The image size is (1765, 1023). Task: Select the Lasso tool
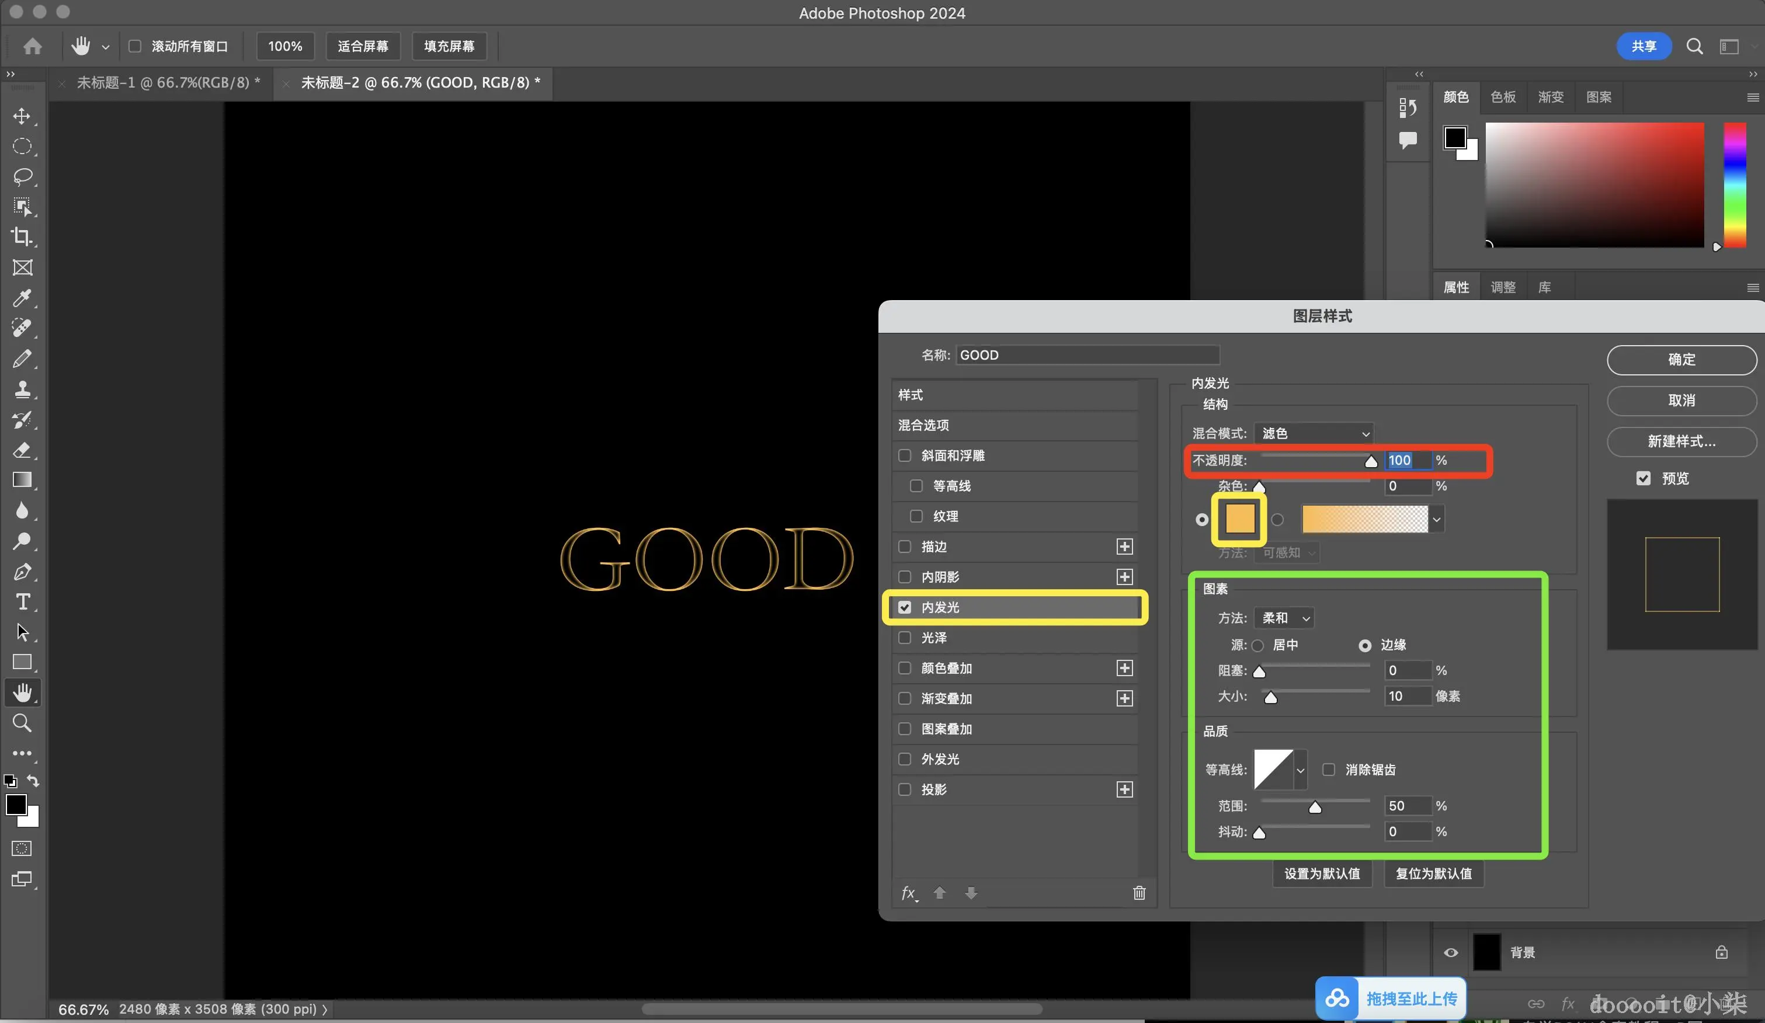pyautogui.click(x=22, y=176)
